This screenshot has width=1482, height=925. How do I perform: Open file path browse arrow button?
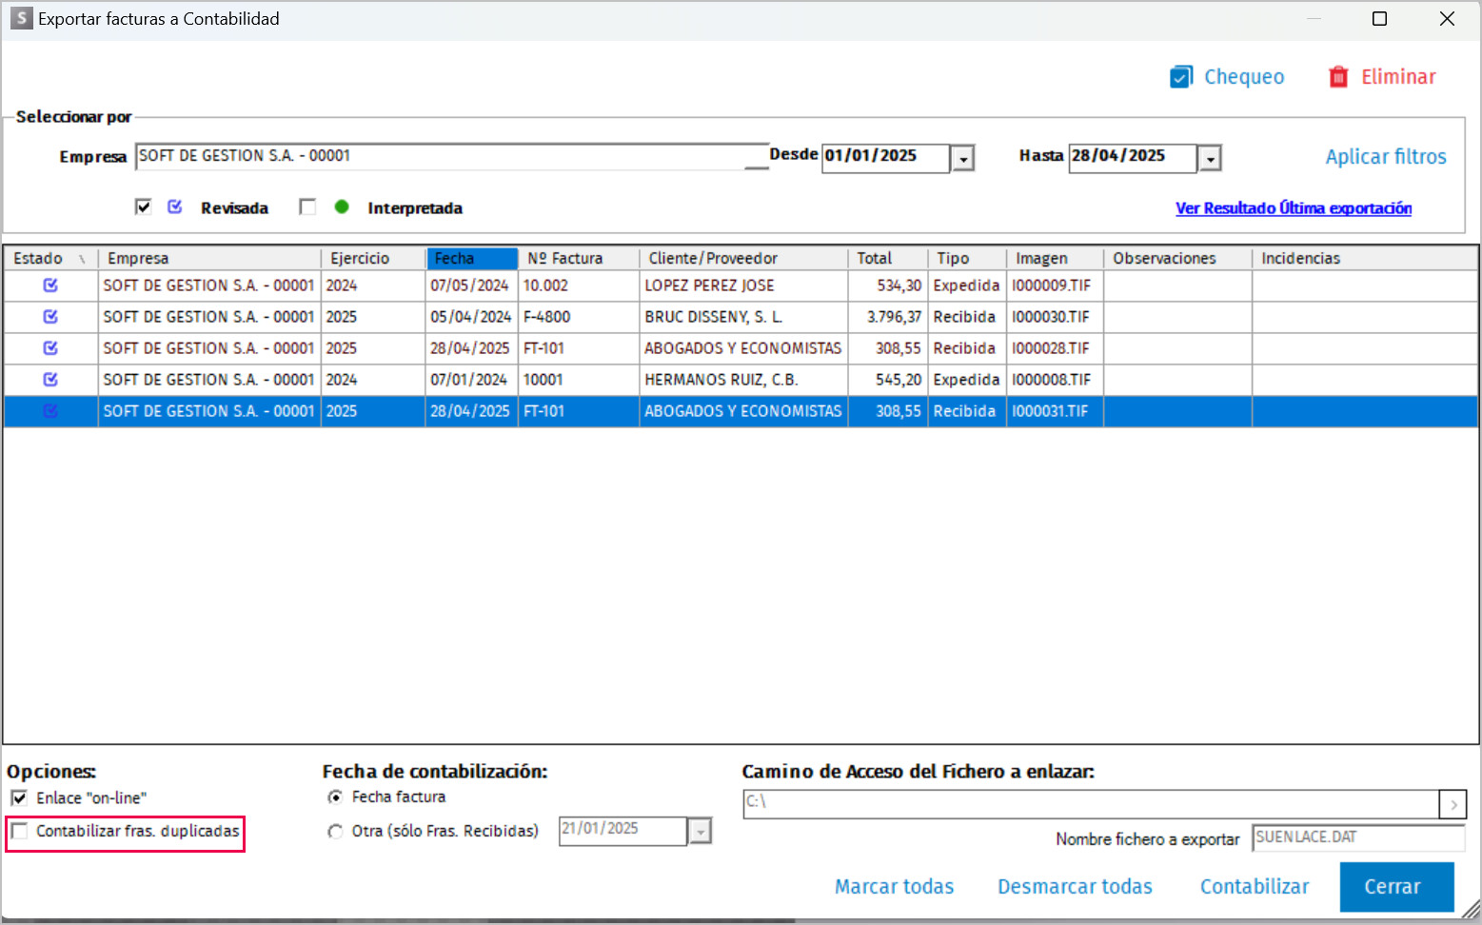click(1452, 804)
